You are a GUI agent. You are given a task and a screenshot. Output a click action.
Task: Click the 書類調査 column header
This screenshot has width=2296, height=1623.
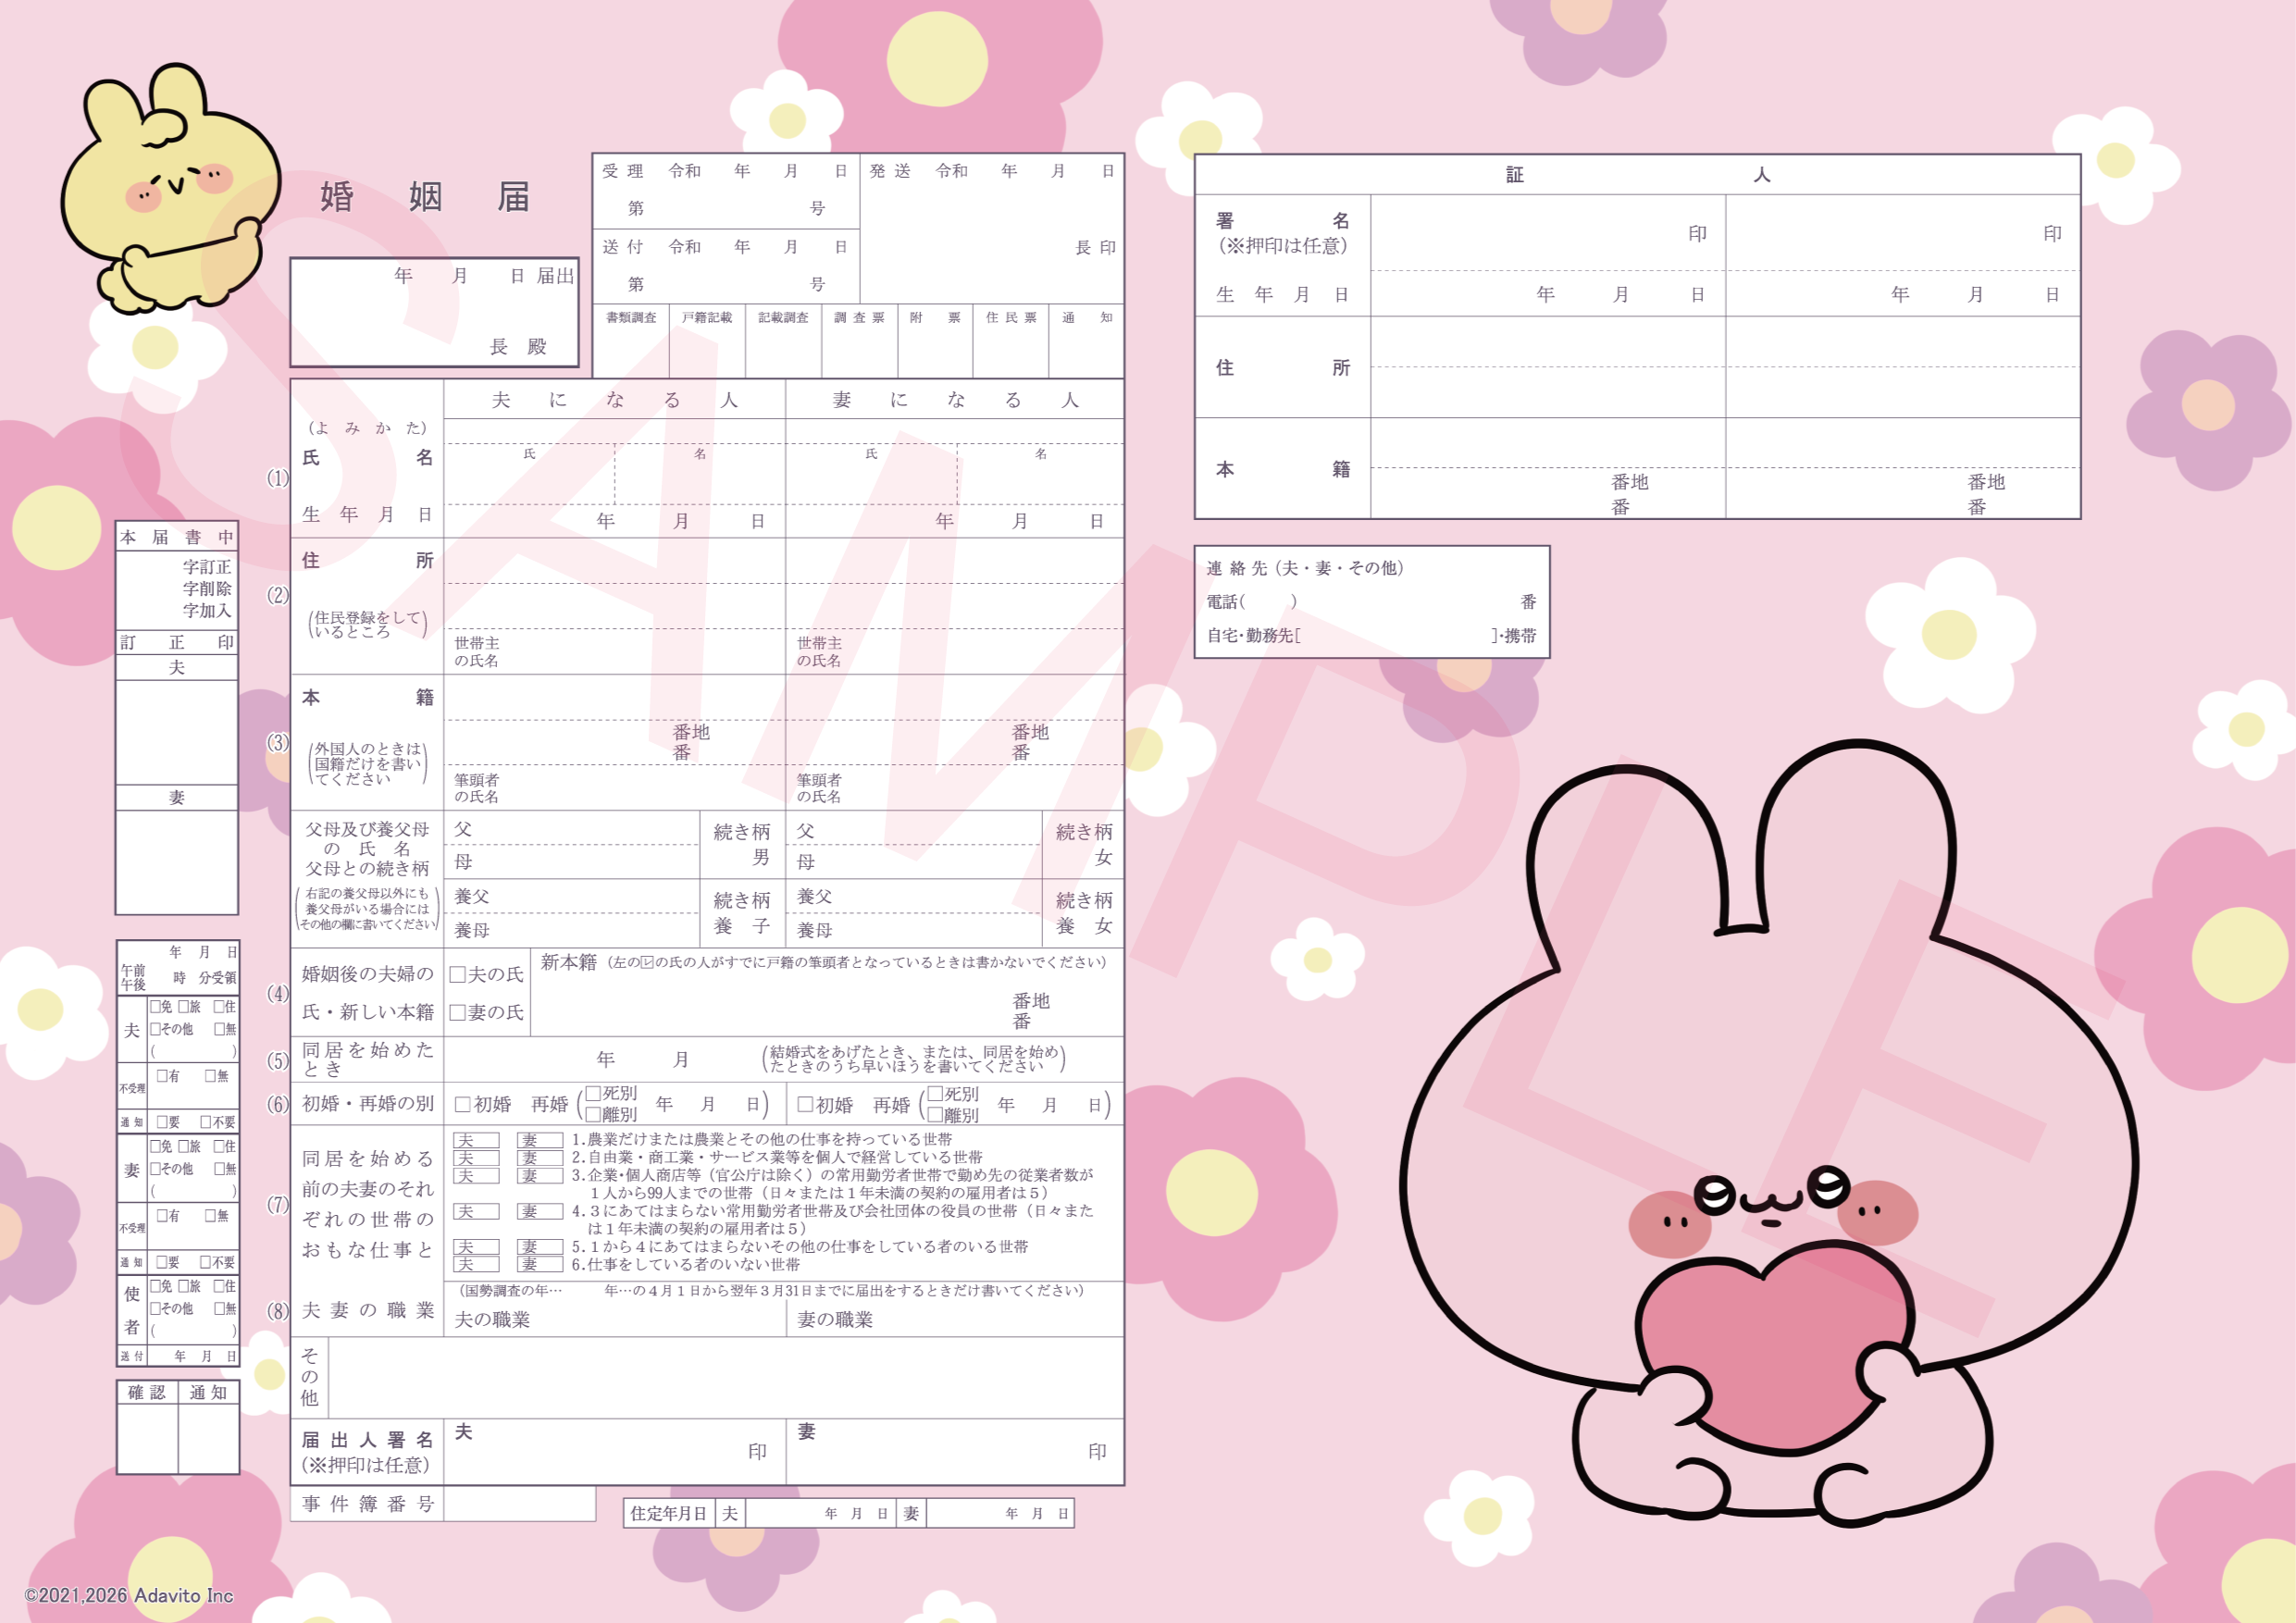tap(631, 317)
